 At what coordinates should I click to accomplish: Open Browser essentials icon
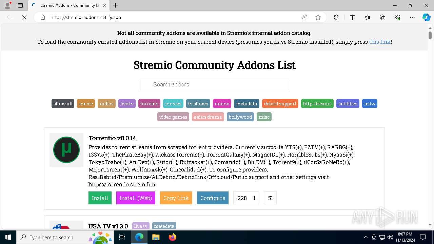pyautogui.click(x=397, y=17)
